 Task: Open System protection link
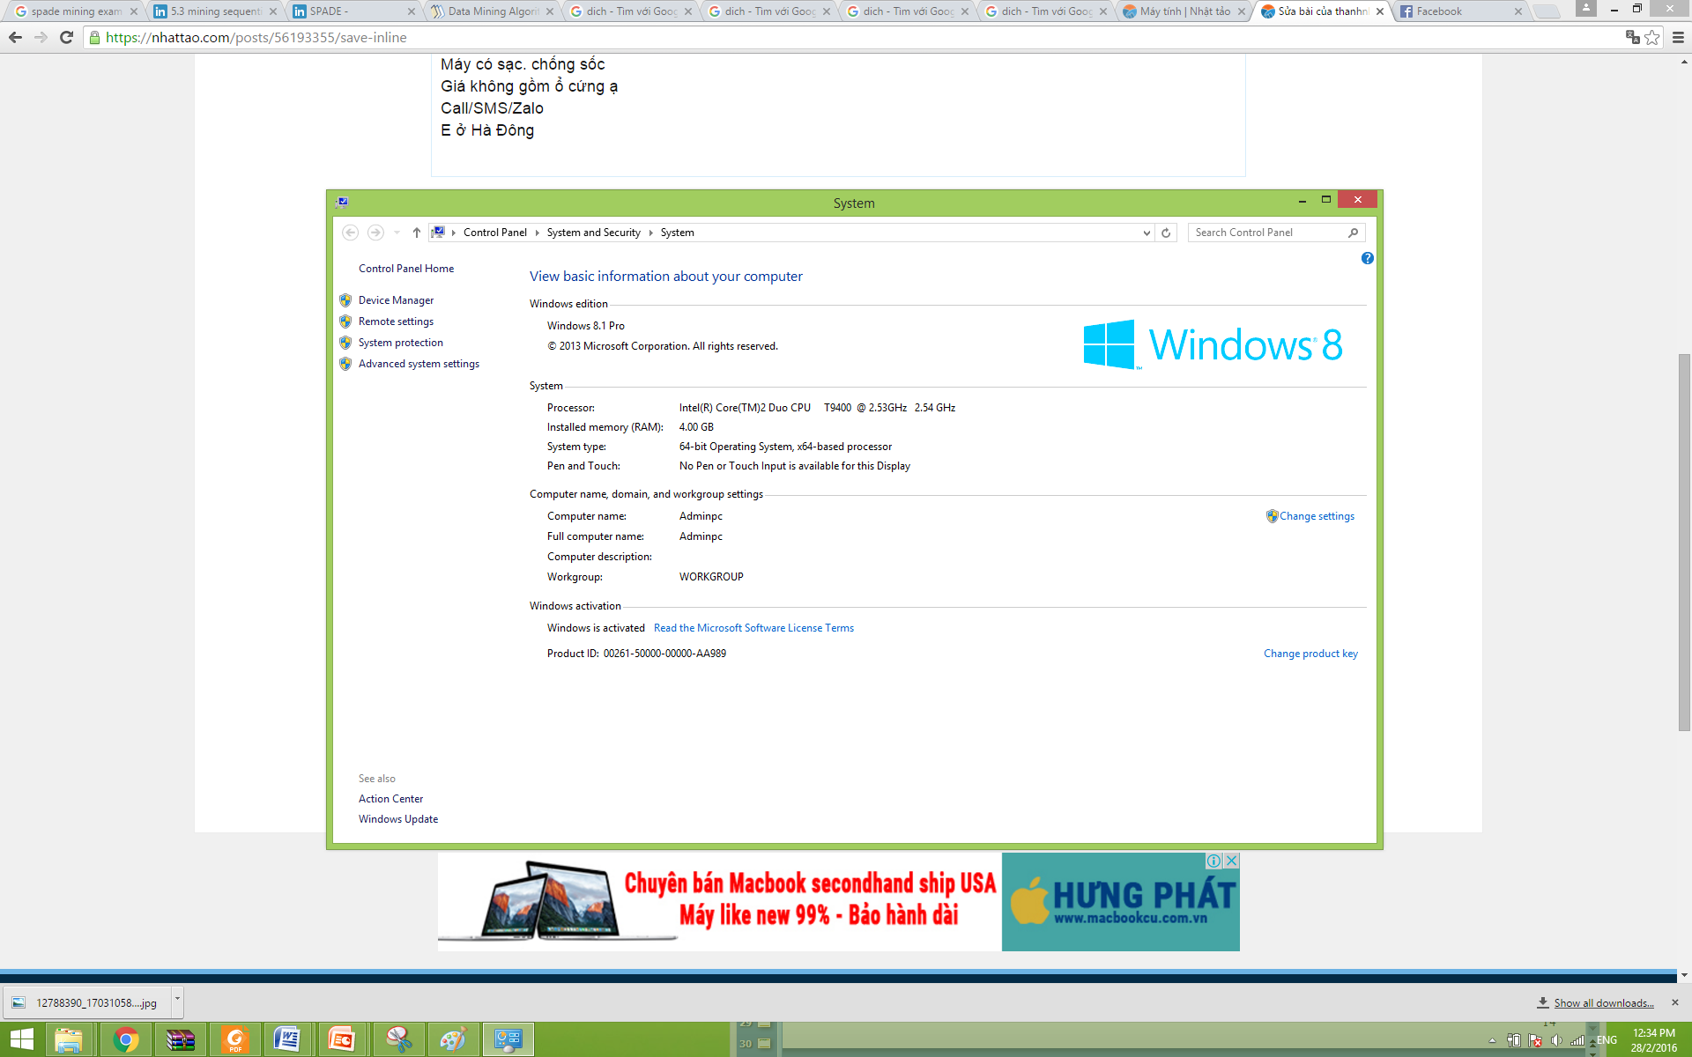401,343
